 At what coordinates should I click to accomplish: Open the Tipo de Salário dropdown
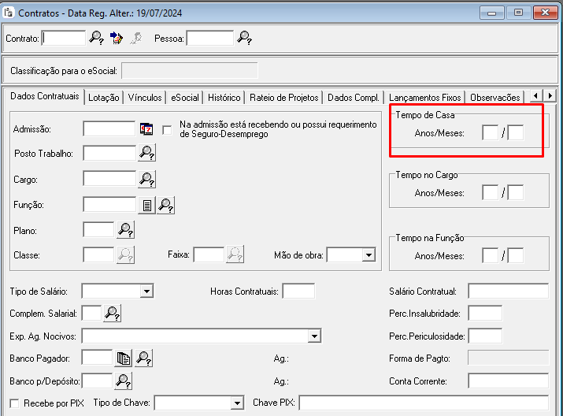[x=146, y=292]
